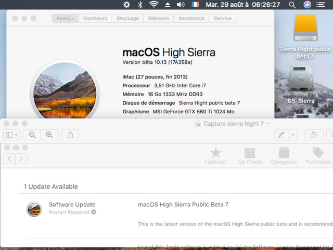Select Sierra Hight public beta 7 drive icon
This screenshot has height=250, width=333.
coord(305,28)
